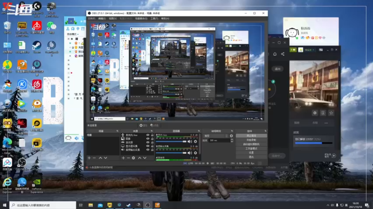Pop out the Scene Transitions dock panel
373x209 pixels.
click(x=232, y=131)
